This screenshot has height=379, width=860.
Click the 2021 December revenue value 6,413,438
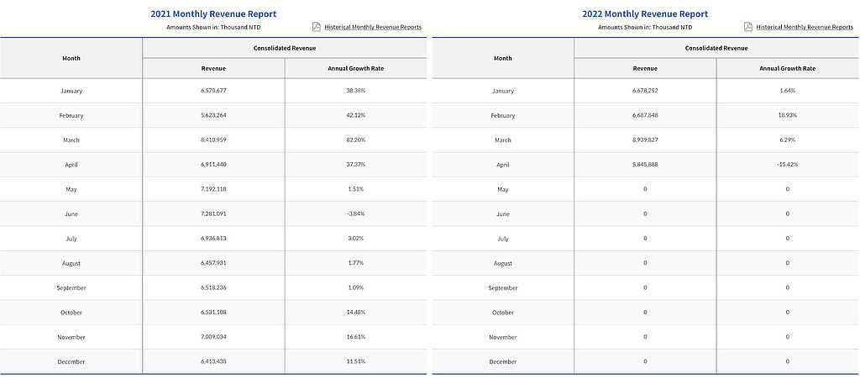[x=213, y=361]
